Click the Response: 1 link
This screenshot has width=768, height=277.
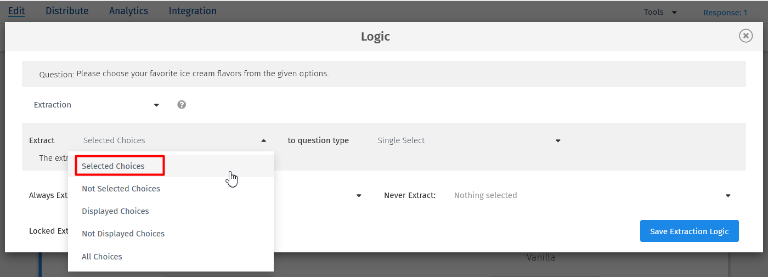(x=725, y=12)
